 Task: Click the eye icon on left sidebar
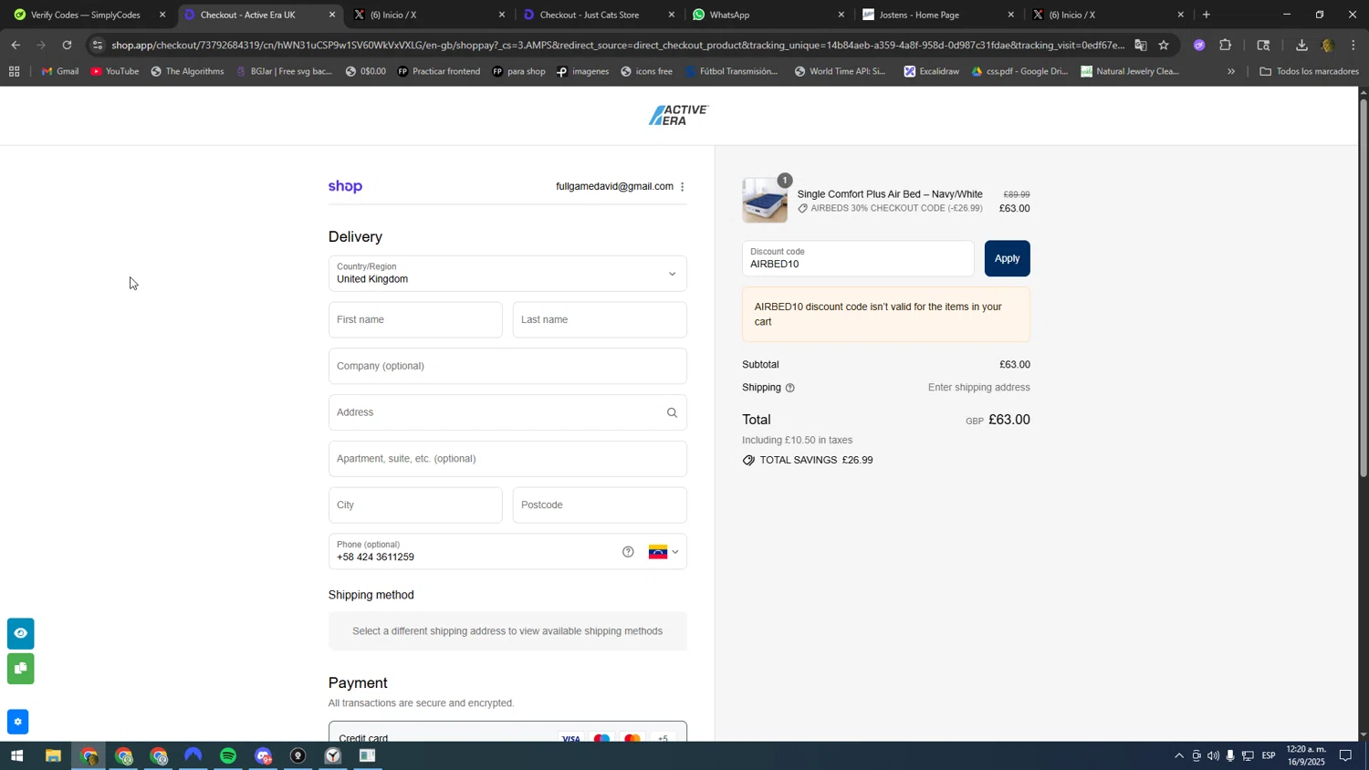point(20,633)
